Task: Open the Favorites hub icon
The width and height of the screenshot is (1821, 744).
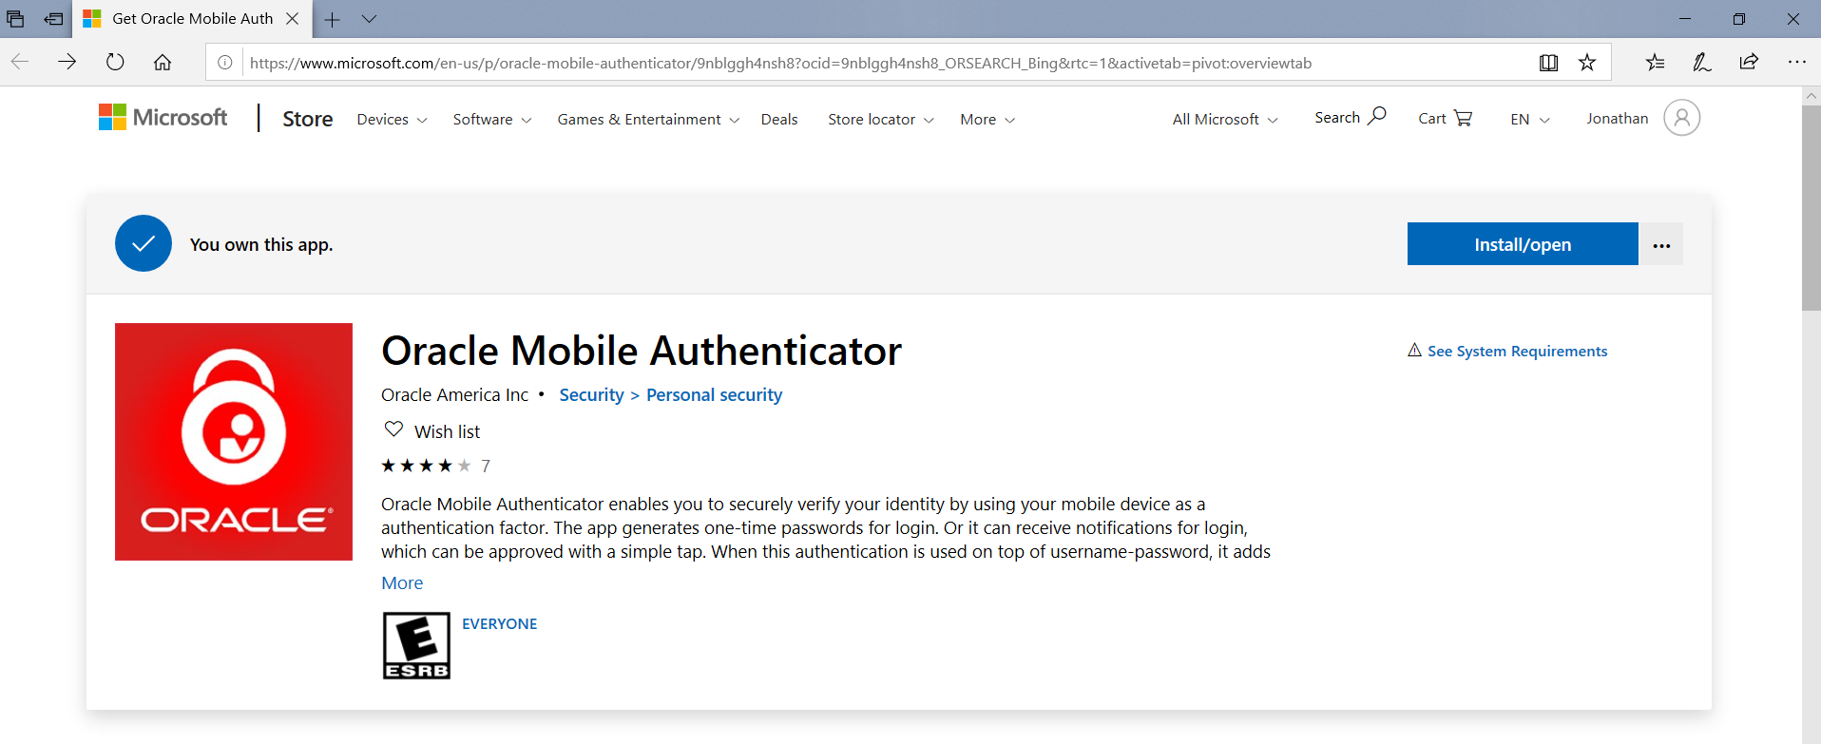Action: click(x=1655, y=62)
